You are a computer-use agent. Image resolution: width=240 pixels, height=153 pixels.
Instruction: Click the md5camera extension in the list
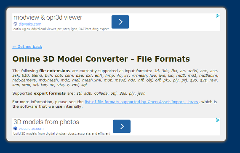tap(24, 80)
